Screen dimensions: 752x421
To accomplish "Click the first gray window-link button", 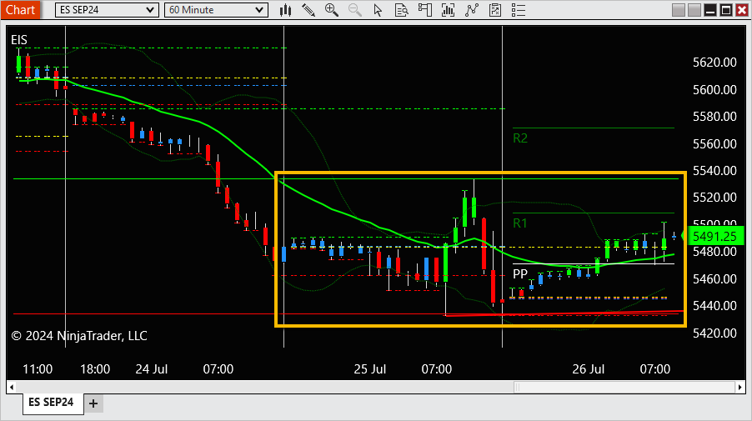I will (x=679, y=10).
